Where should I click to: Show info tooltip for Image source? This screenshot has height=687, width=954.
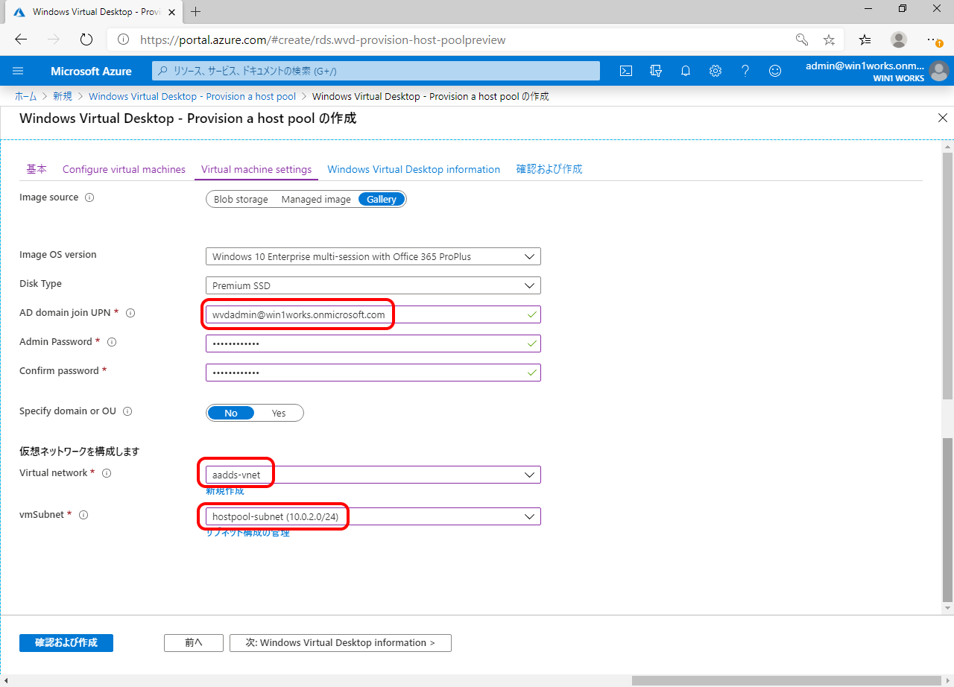click(89, 197)
